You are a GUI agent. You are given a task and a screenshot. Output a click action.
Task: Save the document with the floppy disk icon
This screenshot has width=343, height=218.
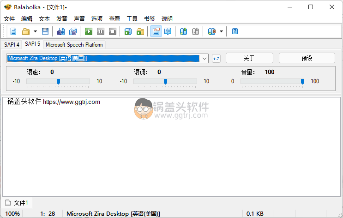click(x=45, y=31)
